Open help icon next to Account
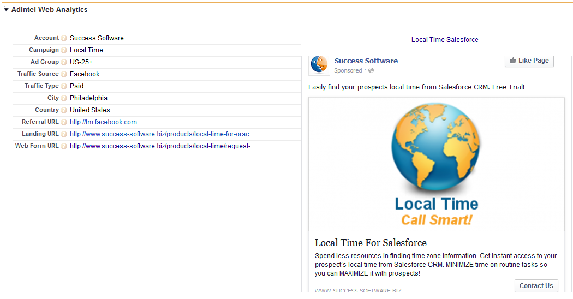 click(64, 38)
